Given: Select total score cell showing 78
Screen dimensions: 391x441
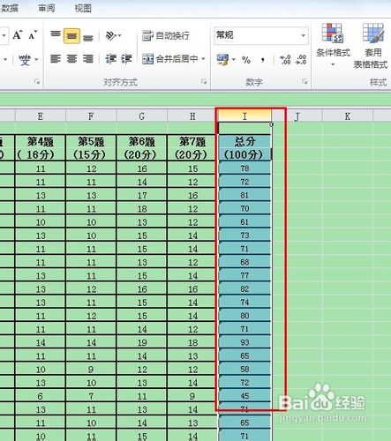Looking at the screenshot, I should [x=244, y=168].
